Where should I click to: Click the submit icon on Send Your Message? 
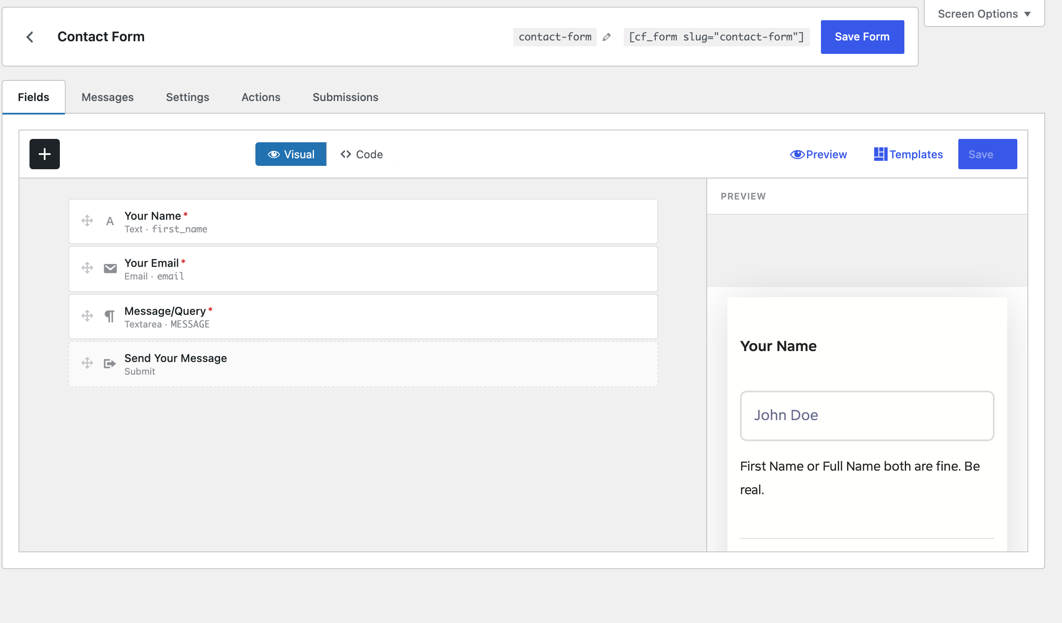pos(110,363)
